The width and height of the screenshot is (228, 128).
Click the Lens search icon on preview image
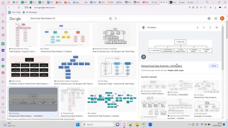pos(144,57)
